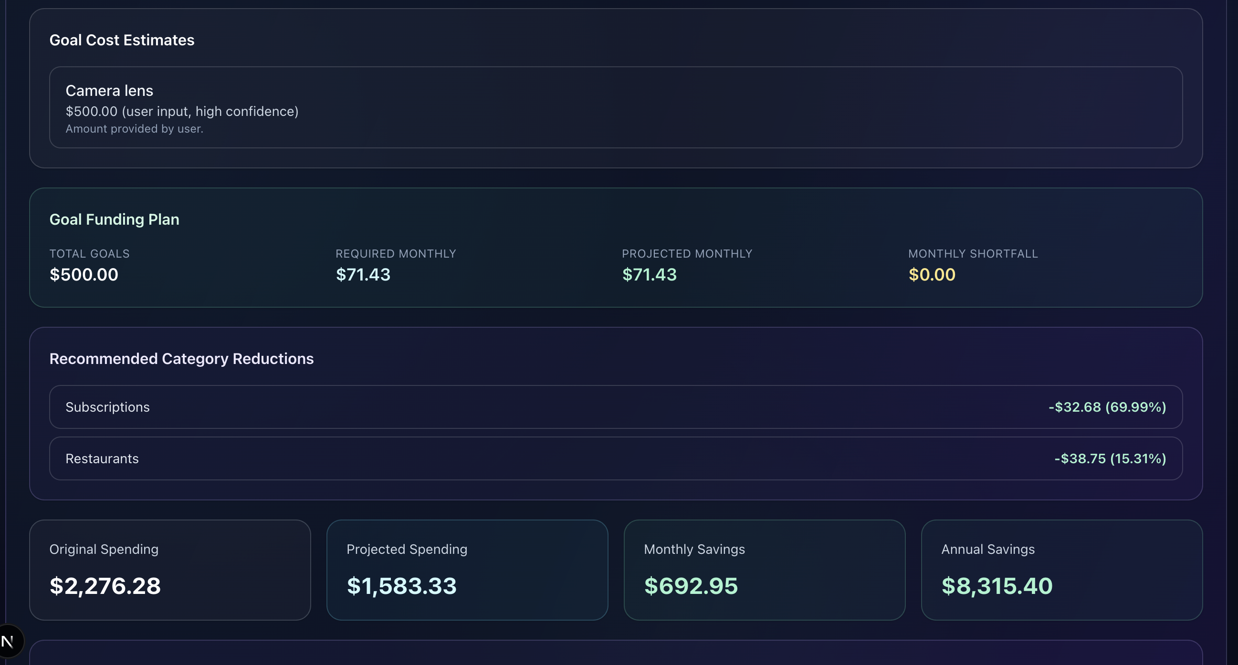Viewport: 1238px width, 665px height.
Task: Select the Subscriptions reduction row
Action: click(x=615, y=407)
